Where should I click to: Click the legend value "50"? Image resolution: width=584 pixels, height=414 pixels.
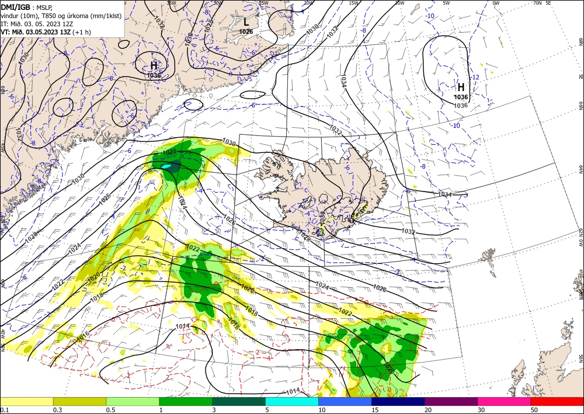coord(535,410)
